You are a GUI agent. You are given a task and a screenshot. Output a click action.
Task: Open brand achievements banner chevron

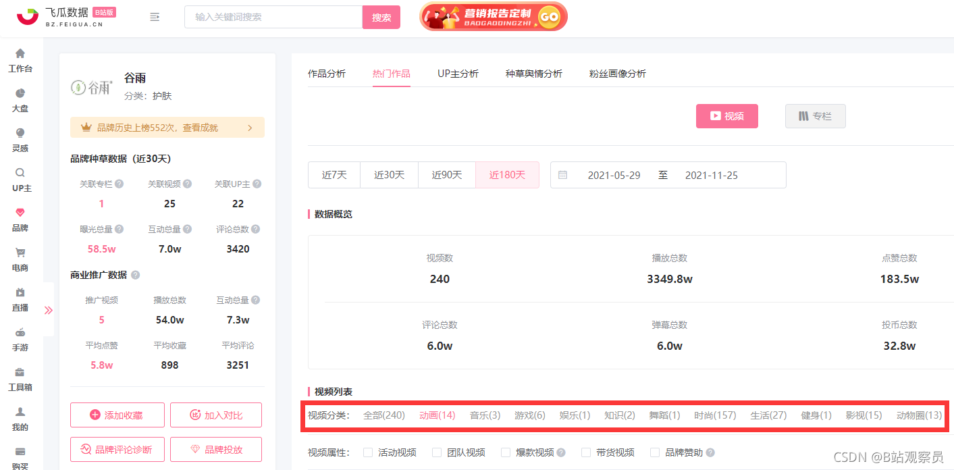tap(250, 128)
